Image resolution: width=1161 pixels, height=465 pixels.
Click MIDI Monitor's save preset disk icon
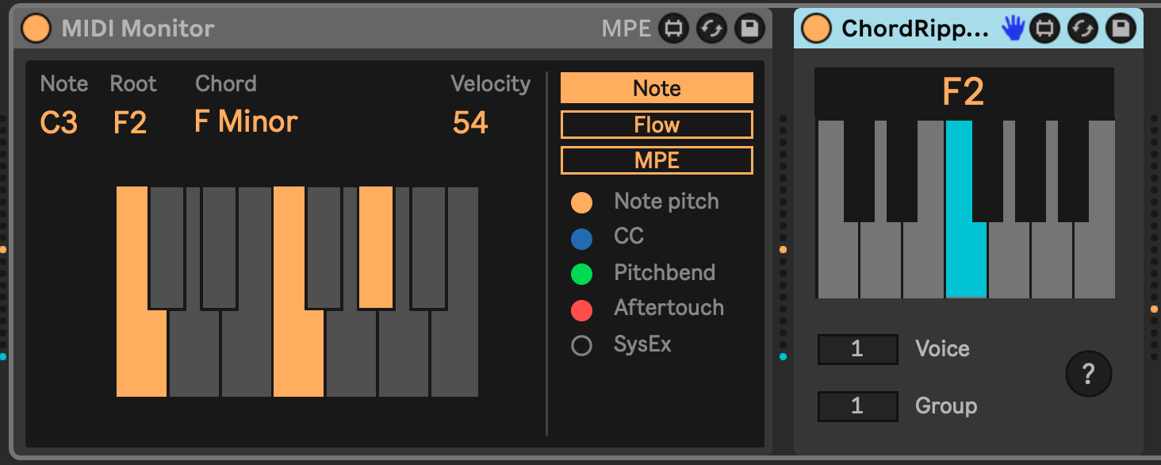[748, 29]
